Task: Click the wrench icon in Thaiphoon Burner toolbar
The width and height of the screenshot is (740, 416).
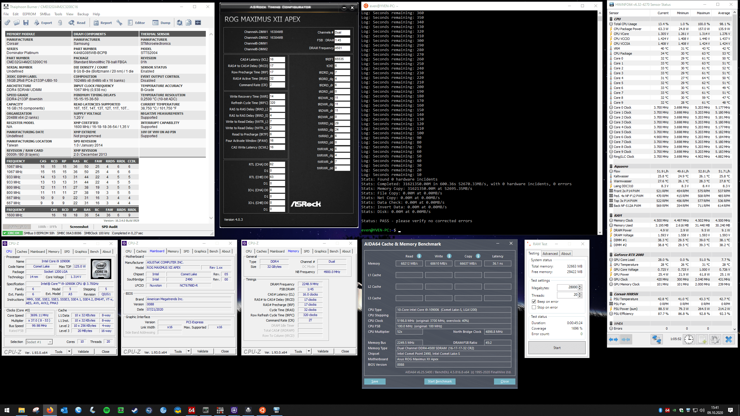Action: pos(119,23)
